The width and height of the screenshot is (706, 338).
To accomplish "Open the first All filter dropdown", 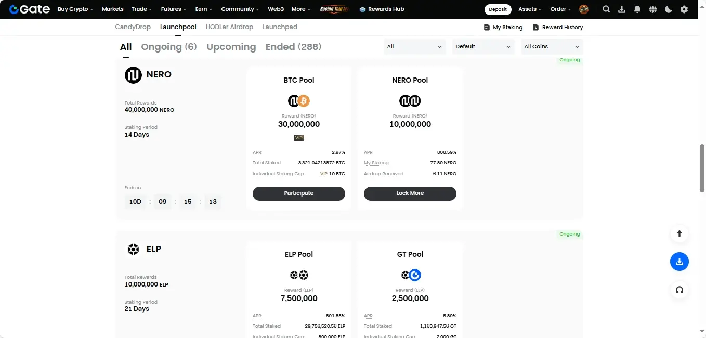I will tap(415, 47).
